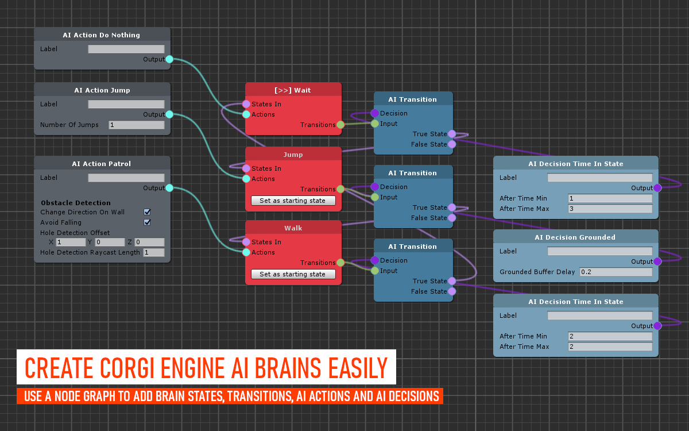Click the Output port of AI Action Patrol
689x431 pixels.
coord(169,188)
